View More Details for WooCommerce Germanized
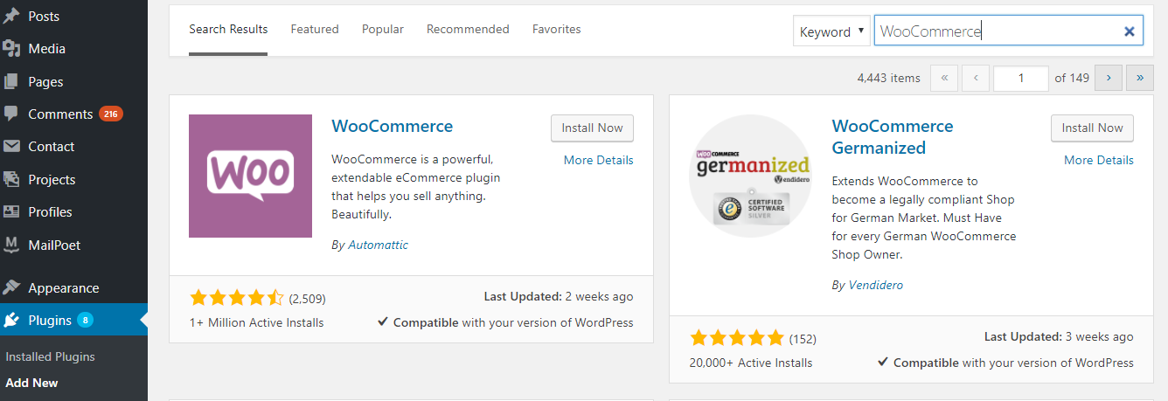 pyautogui.click(x=1099, y=160)
